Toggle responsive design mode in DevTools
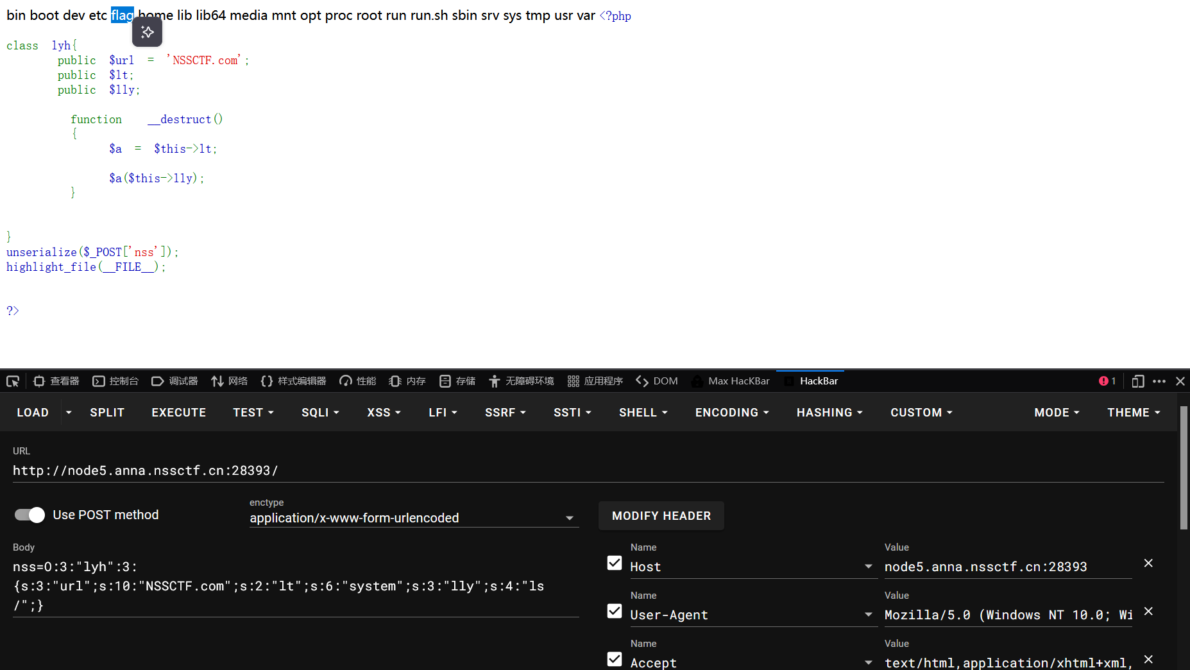 click(x=1139, y=381)
